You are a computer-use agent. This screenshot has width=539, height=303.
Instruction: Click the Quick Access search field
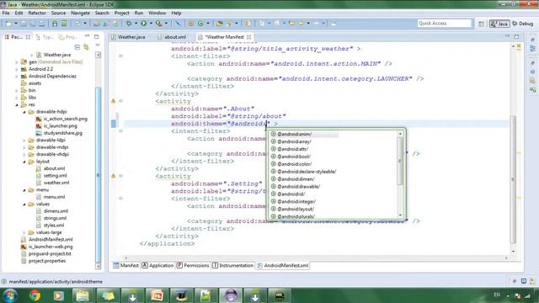point(444,23)
